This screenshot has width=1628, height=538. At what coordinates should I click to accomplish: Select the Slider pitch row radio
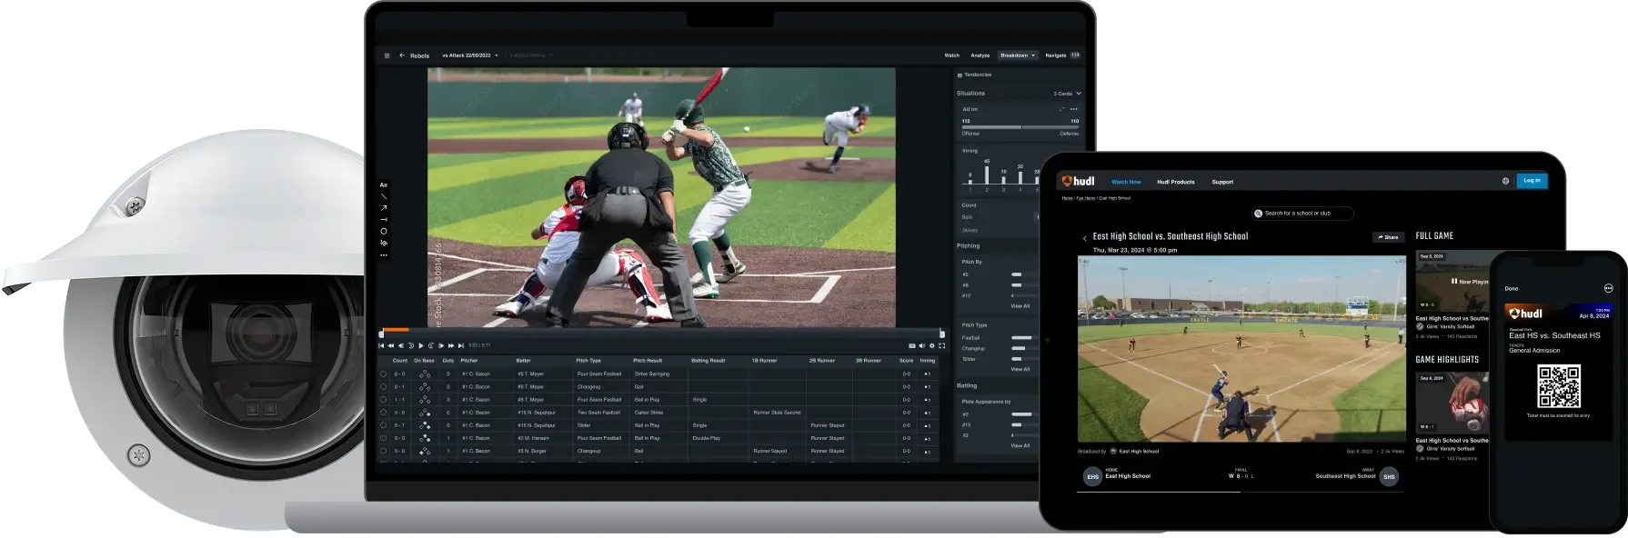tap(383, 424)
